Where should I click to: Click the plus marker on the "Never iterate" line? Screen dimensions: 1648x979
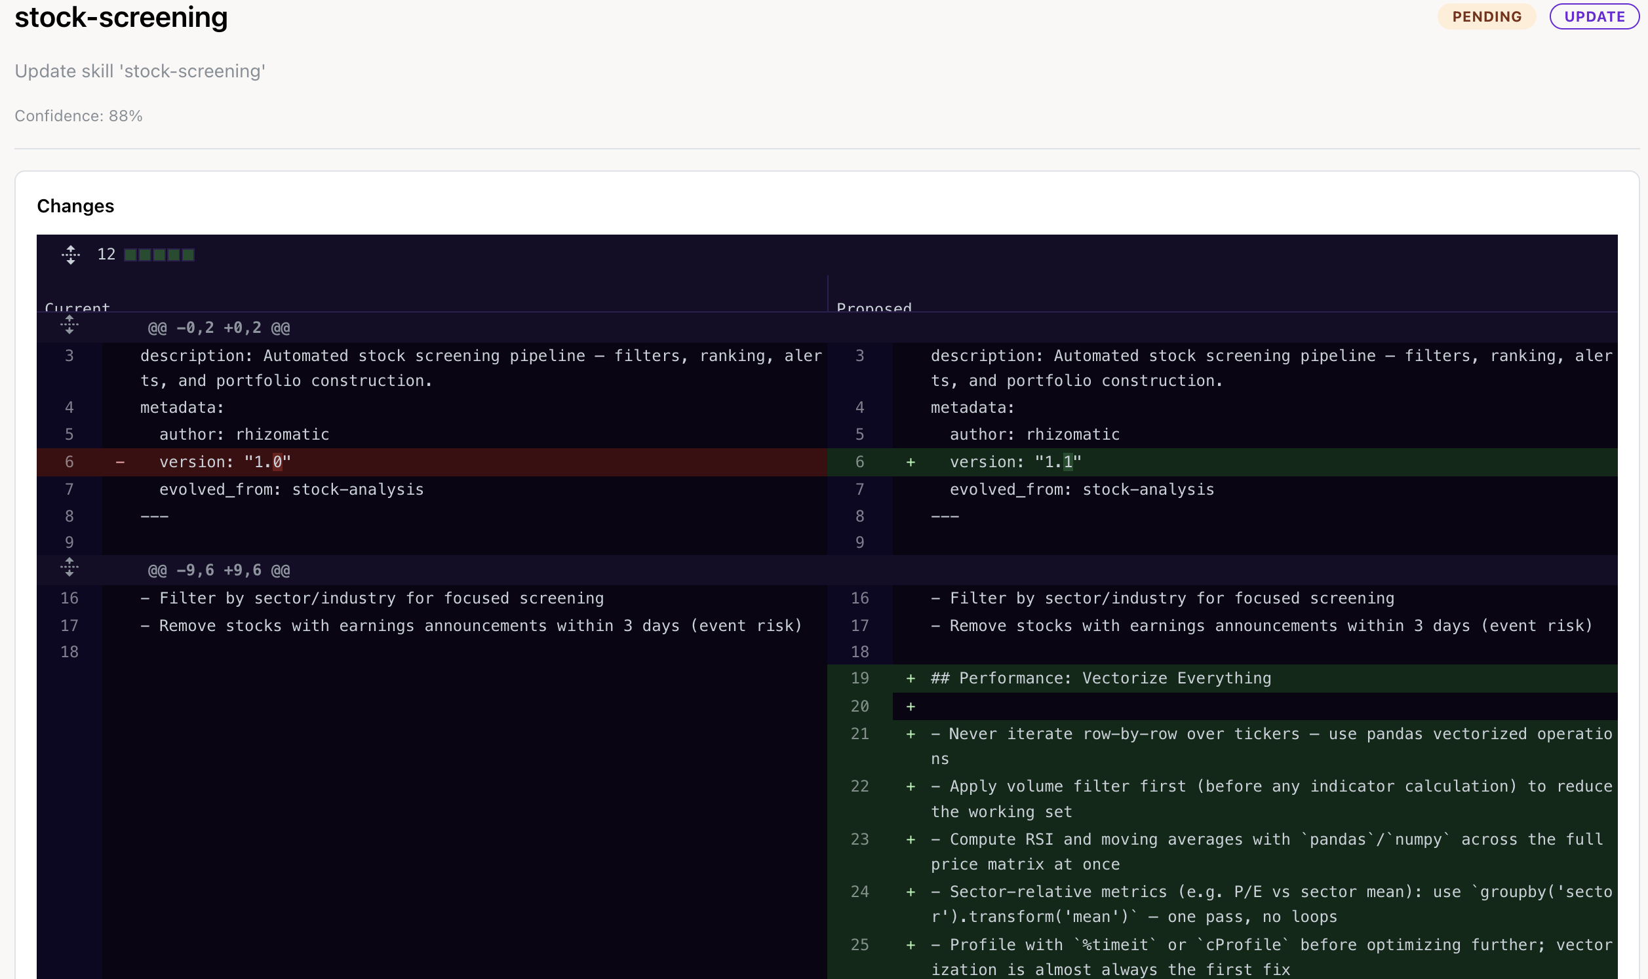911,733
